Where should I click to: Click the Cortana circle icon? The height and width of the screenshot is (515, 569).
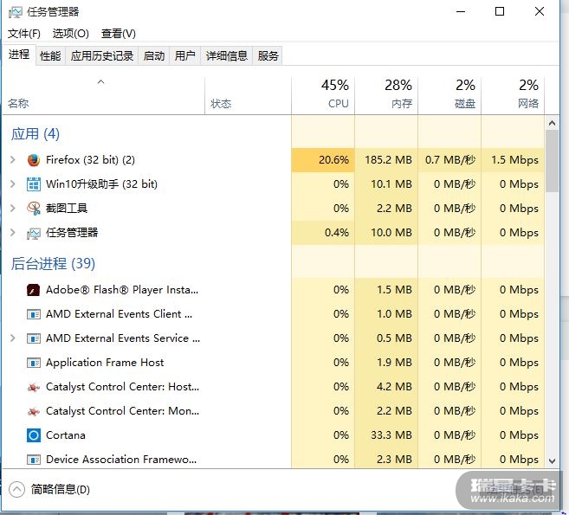pos(34,435)
